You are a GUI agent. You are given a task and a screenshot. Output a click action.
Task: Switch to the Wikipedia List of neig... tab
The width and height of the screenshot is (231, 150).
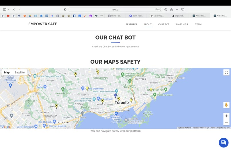157,16
